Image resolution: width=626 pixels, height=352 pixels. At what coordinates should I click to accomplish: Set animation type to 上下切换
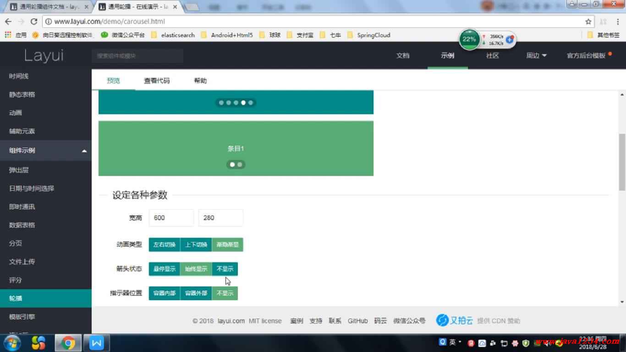[x=196, y=245]
